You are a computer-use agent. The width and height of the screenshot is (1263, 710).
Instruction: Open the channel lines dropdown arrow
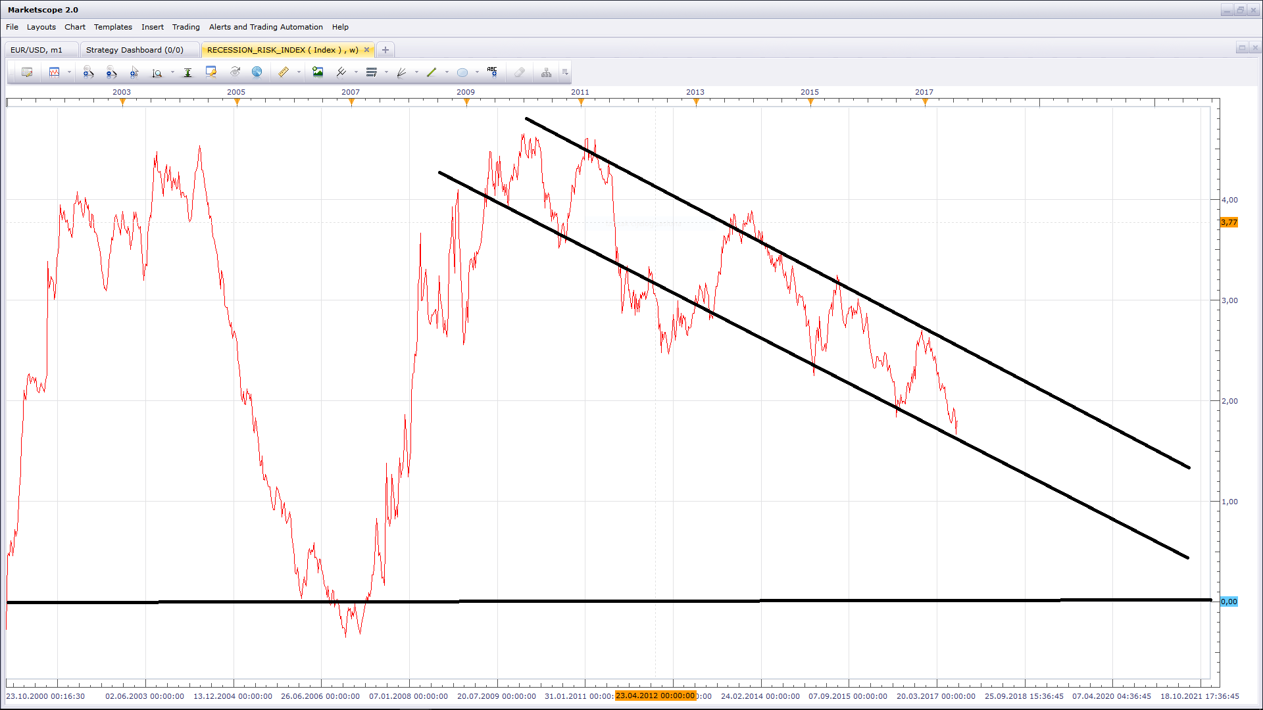(356, 72)
